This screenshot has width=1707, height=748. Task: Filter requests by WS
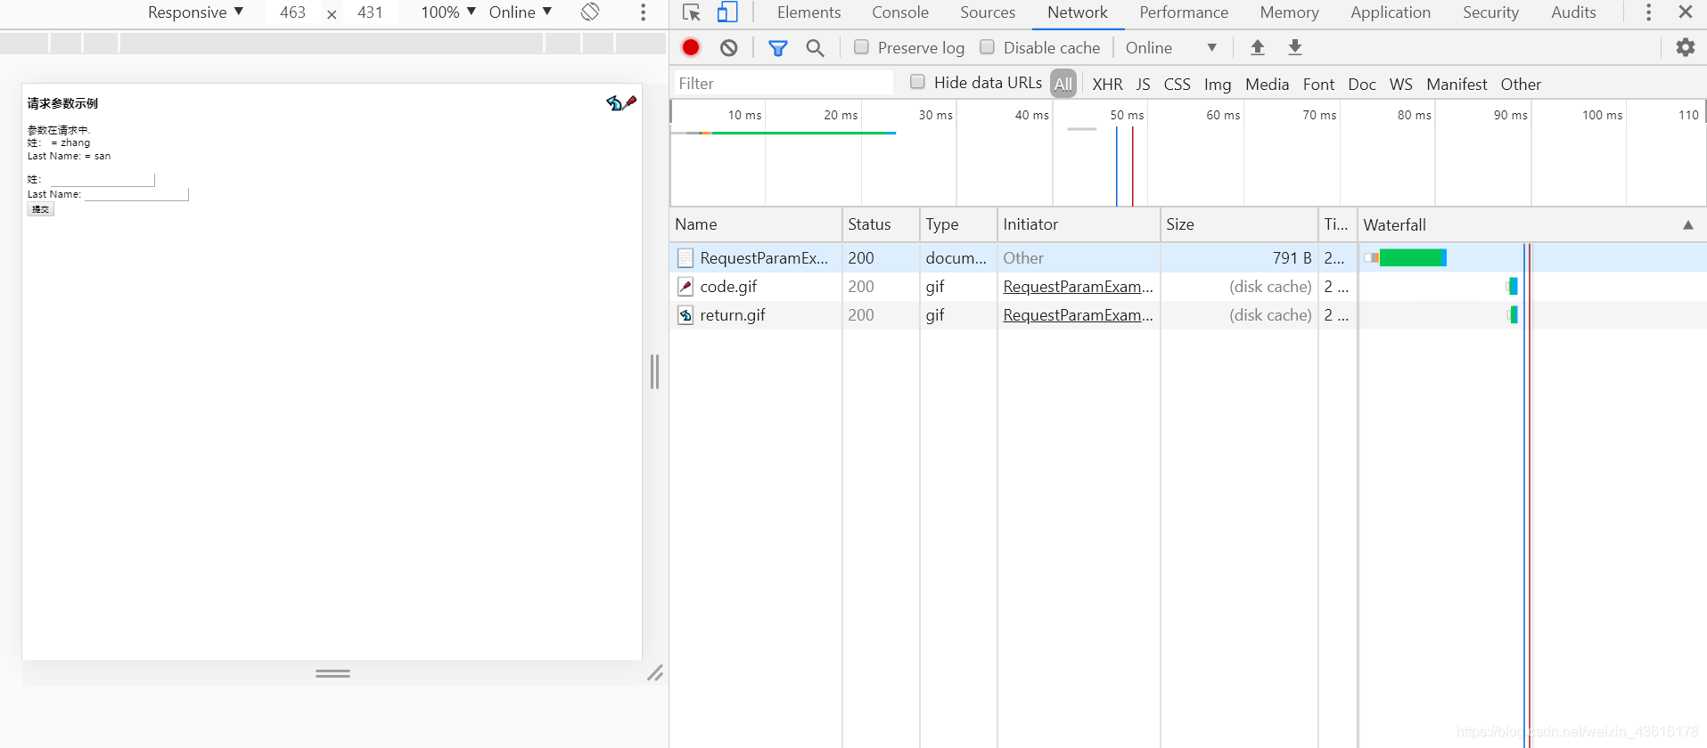click(1401, 85)
